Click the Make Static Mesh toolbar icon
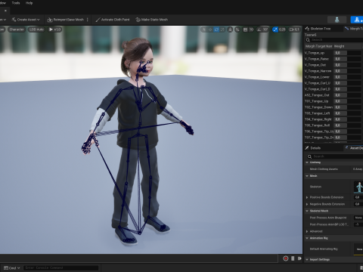This screenshot has width=363, height=272. (x=138, y=20)
